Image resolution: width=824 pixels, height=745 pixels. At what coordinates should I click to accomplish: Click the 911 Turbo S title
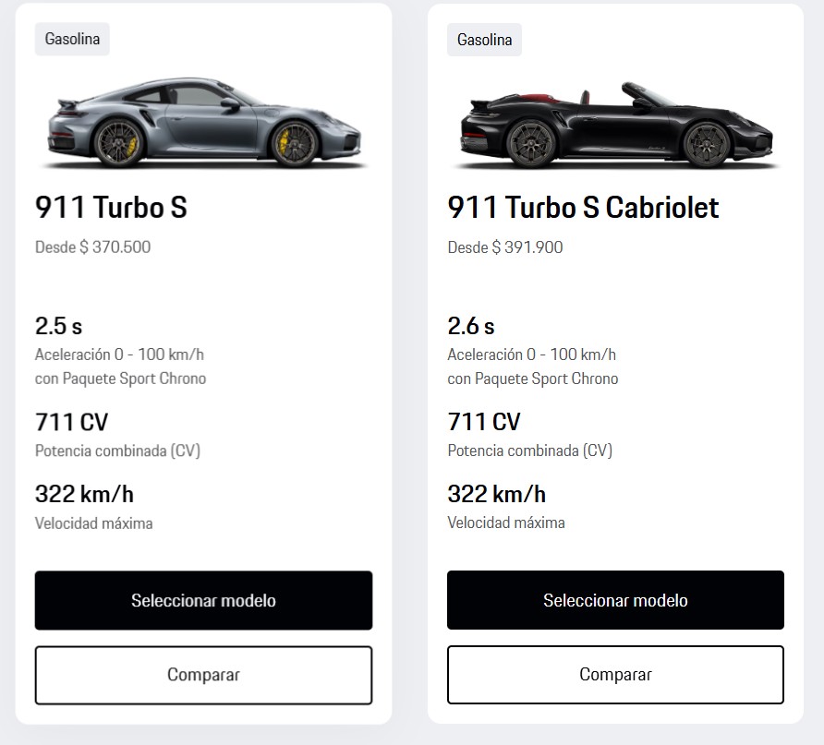coord(111,208)
